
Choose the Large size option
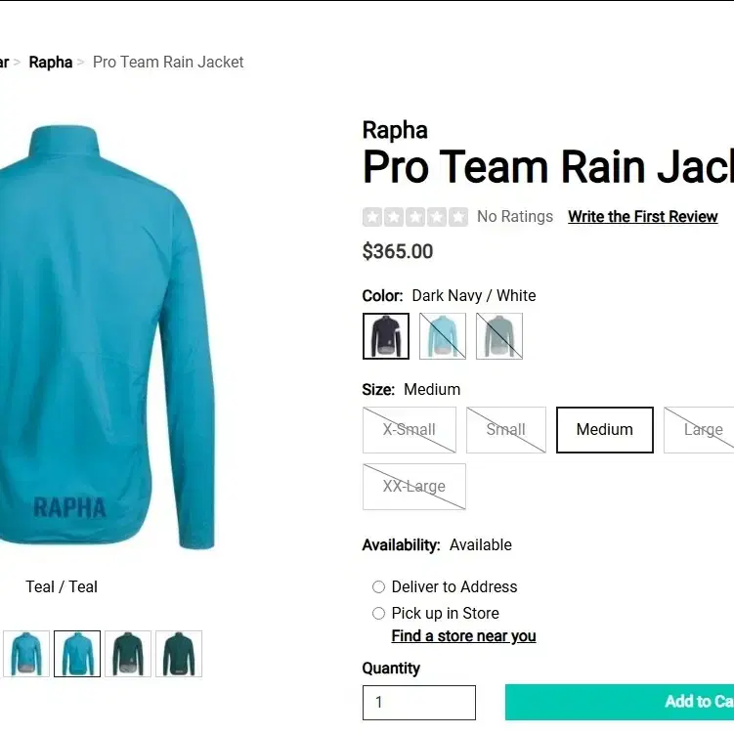click(699, 430)
